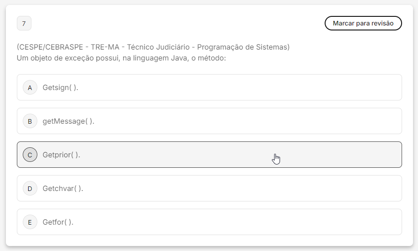Viewport: 418px width, 251px height.
Task: Click the word revisão on the review button
Action: (382, 23)
